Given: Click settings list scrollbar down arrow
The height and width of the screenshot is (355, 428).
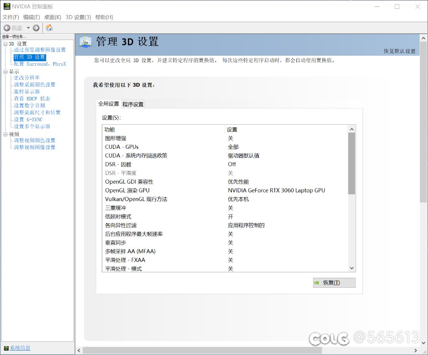Looking at the screenshot, I should point(352,268).
